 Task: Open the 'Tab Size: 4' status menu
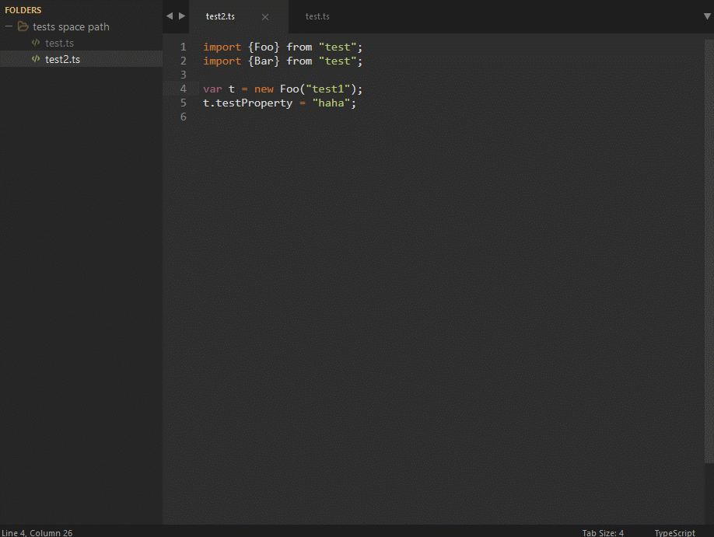point(603,532)
